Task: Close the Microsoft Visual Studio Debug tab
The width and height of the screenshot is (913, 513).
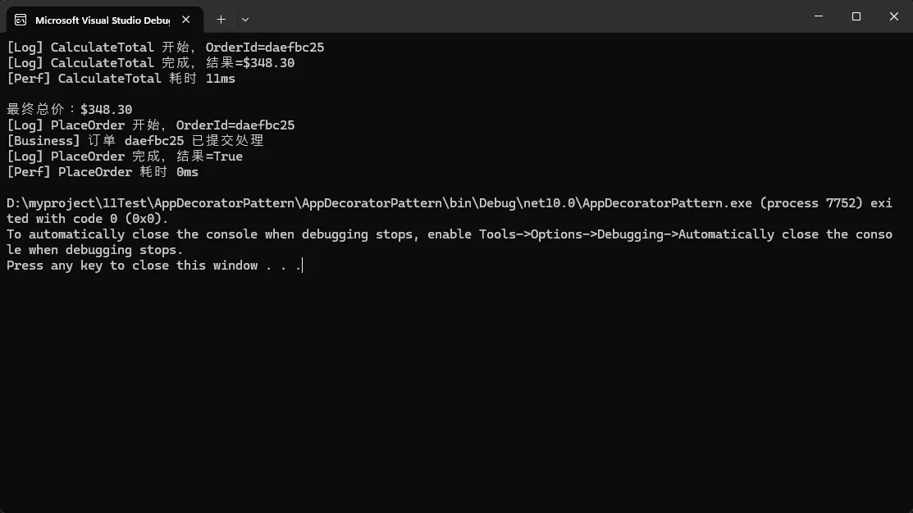Action: 188,20
